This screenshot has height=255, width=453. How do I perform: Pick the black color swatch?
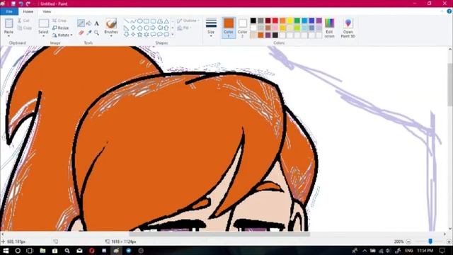pos(253,21)
